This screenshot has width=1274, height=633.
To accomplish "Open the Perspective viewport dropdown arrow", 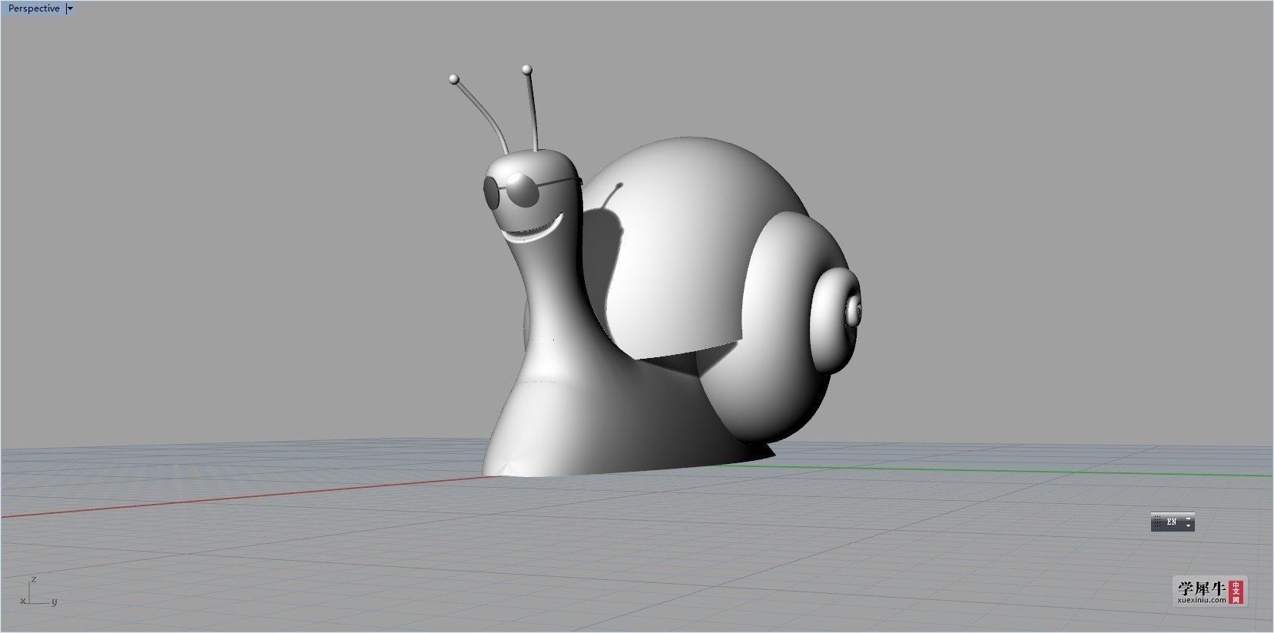I will point(71,8).
